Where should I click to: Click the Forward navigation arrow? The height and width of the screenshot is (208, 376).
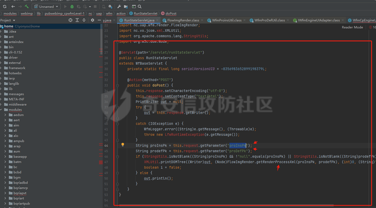pyautogui.click(x=20, y=7)
